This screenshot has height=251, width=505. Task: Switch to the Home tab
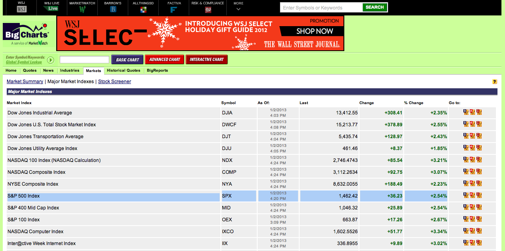coord(11,70)
